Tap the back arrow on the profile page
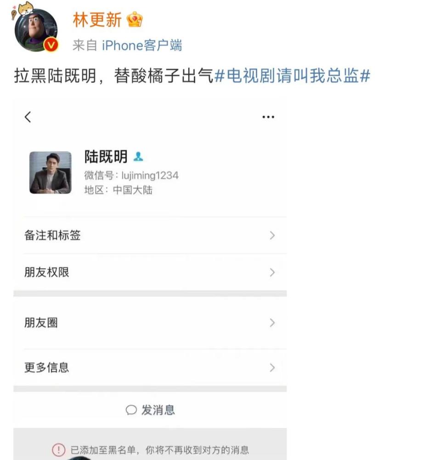The image size is (440, 460). [28, 117]
